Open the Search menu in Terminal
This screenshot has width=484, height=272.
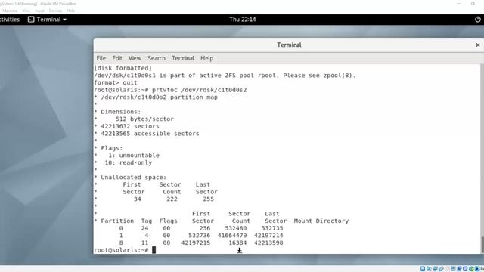click(157, 58)
